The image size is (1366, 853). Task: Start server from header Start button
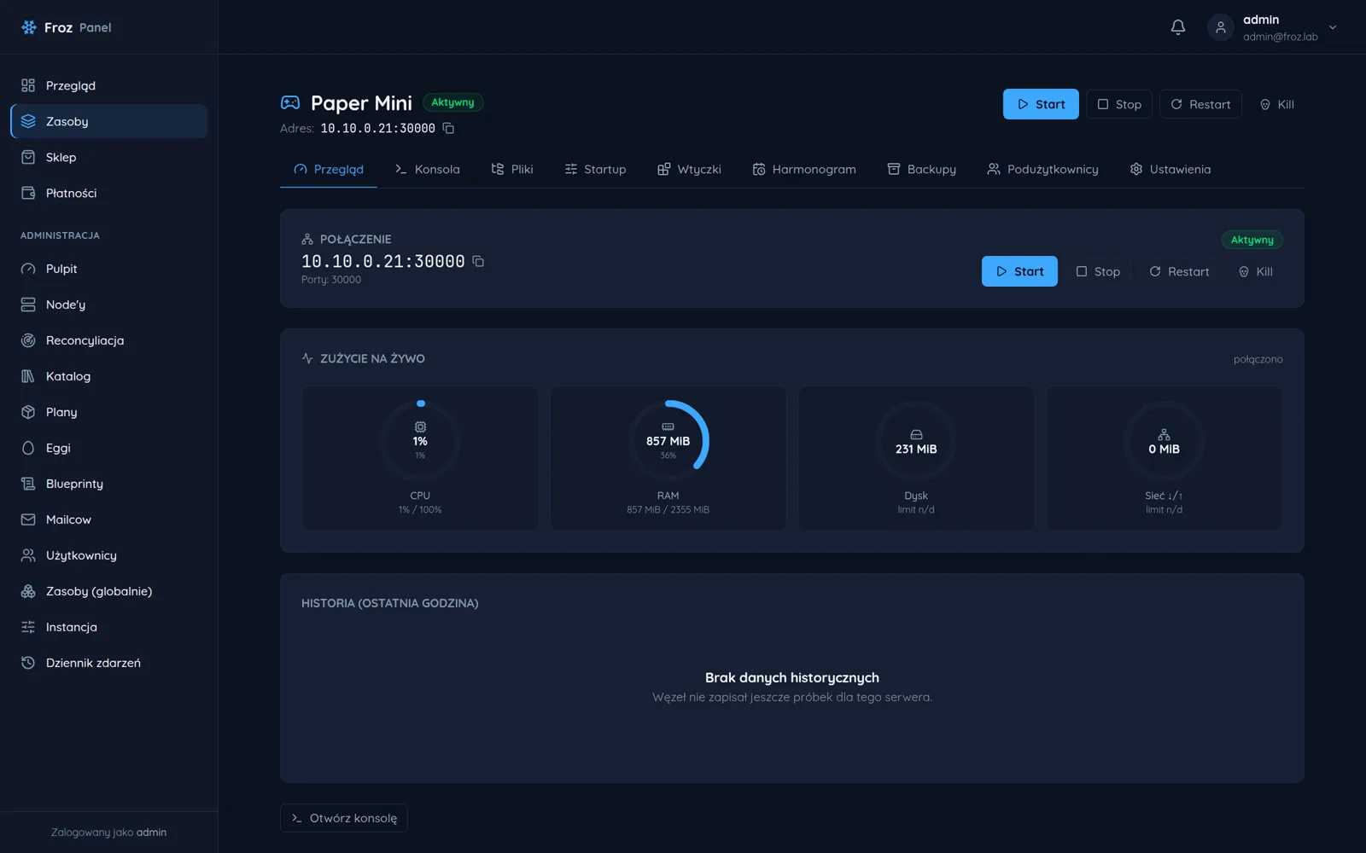click(x=1041, y=104)
